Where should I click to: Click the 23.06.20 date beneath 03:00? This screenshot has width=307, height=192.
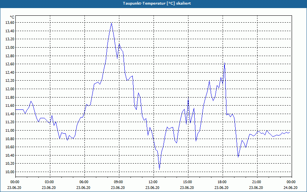[x=49, y=187]
